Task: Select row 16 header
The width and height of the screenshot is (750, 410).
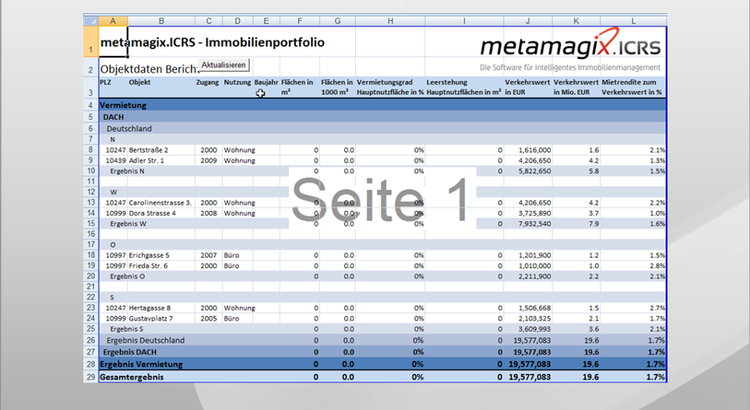Action: coord(91,234)
